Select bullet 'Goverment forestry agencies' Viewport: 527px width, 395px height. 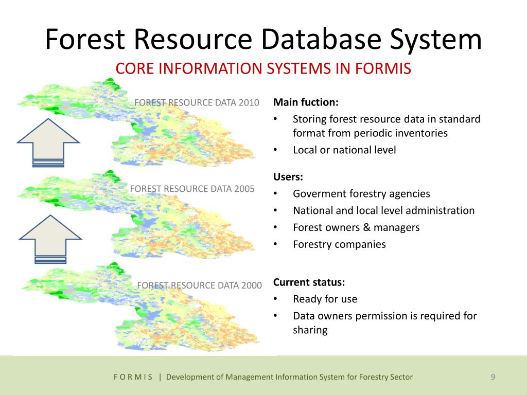361,194
